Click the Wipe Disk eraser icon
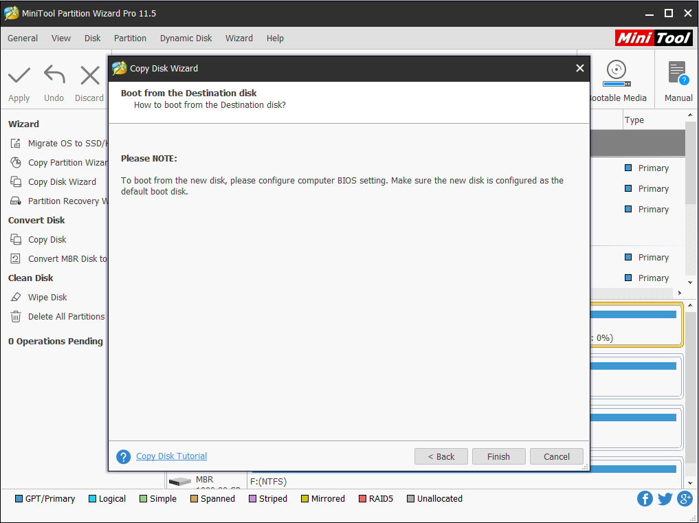 (x=16, y=297)
